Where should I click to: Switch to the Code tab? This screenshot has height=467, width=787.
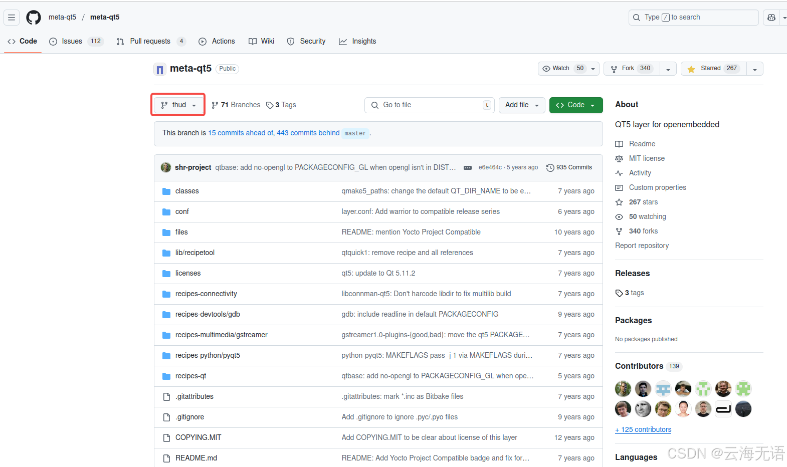click(x=23, y=41)
